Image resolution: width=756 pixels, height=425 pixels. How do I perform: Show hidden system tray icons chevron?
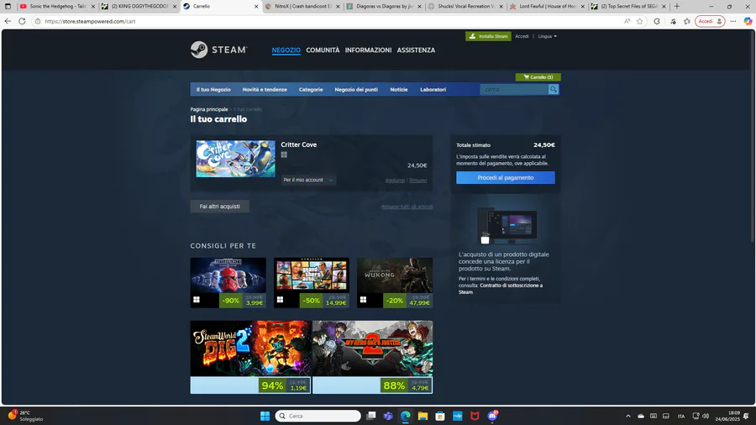pyautogui.click(x=627, y=416)
